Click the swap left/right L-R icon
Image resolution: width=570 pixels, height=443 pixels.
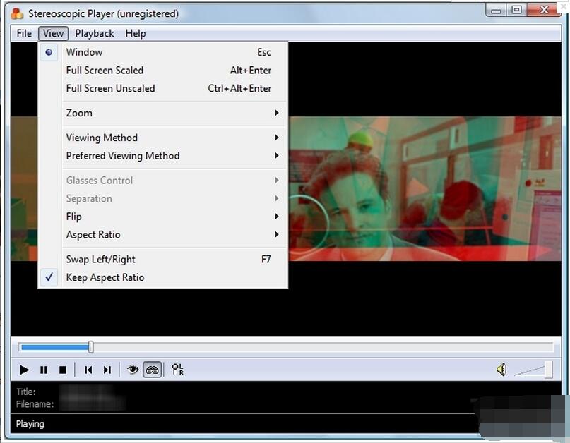click(177, 370)
